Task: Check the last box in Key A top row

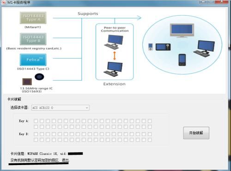Action: pyautogui.click(x=150, y=121)
